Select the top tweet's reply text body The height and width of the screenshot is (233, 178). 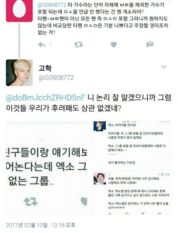[x=103, y=19]
